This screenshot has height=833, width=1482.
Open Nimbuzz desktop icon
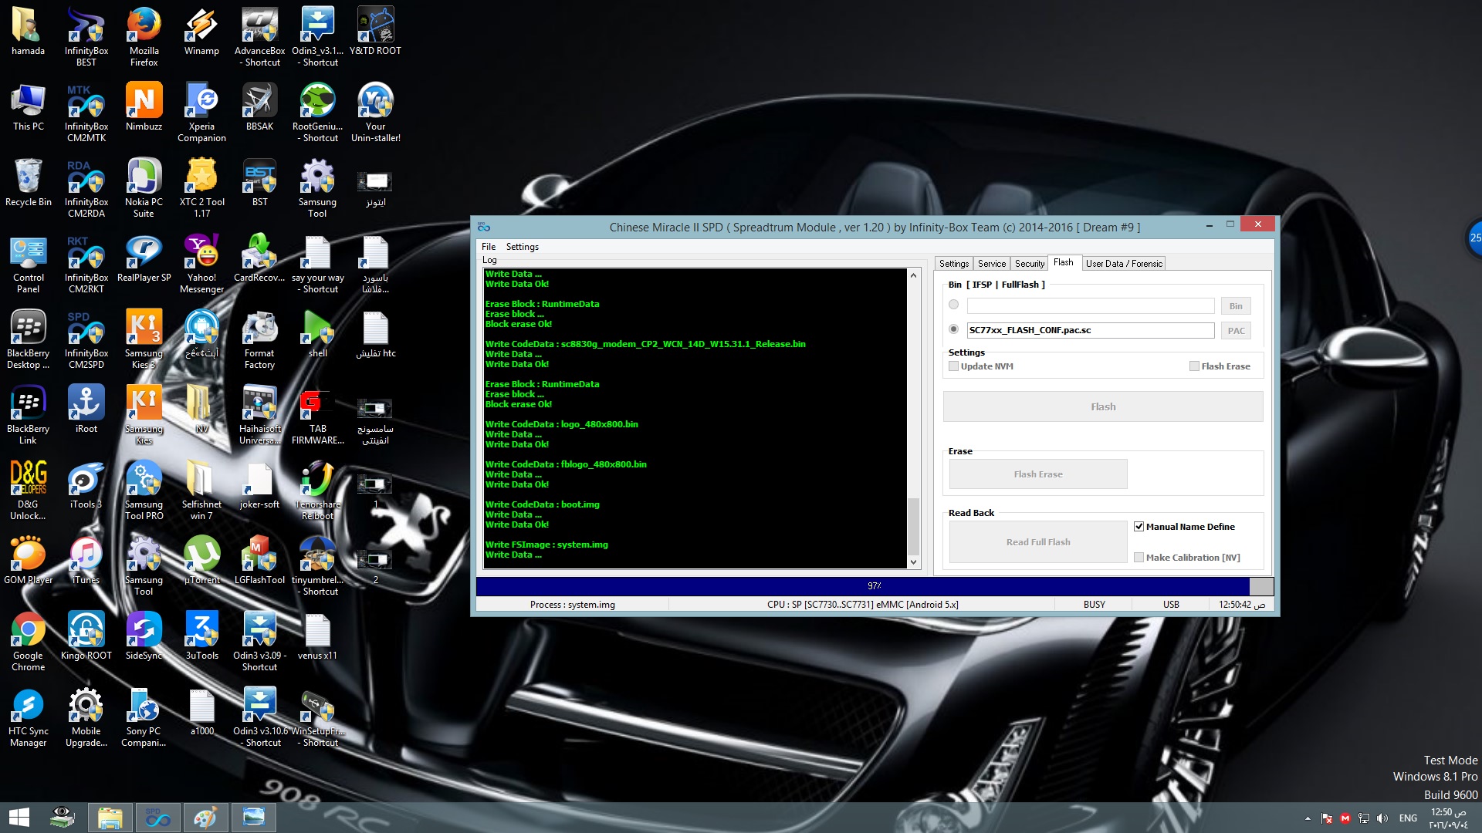click(x=144, y=106)
